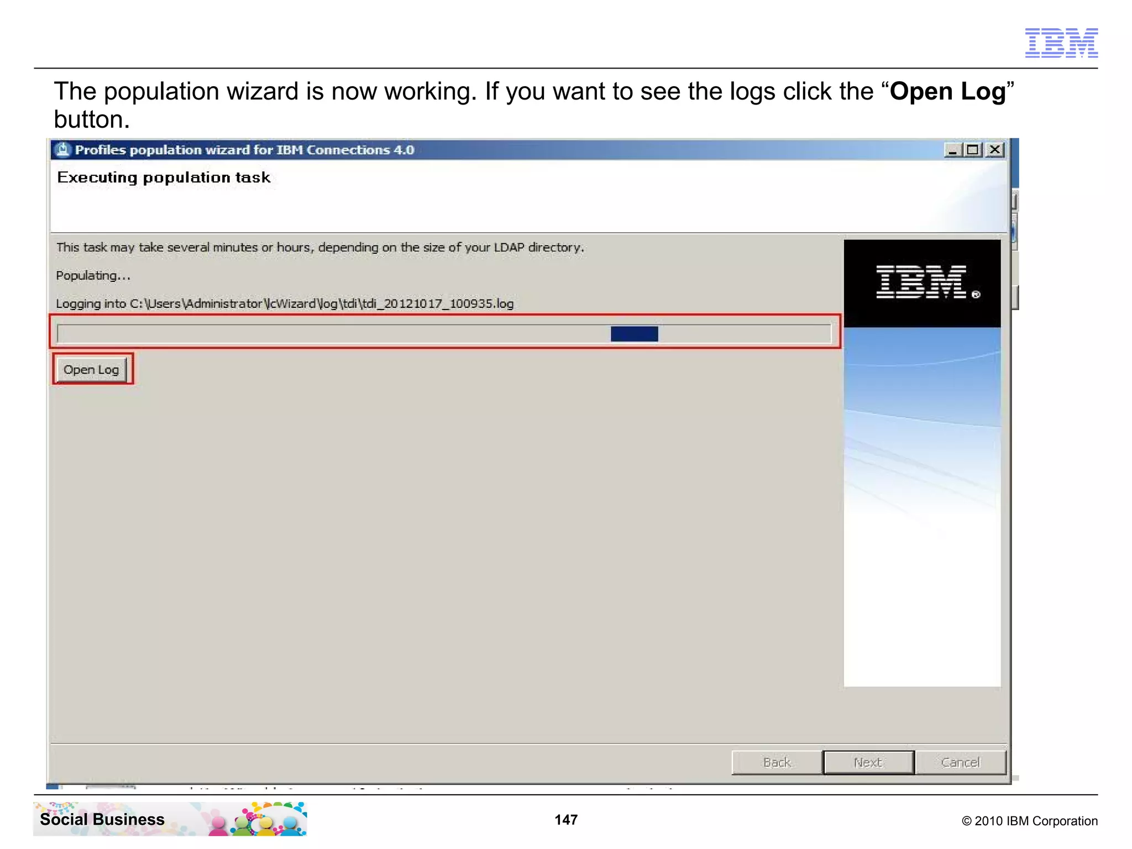
Task: Click the population progress bar
Action: coord(444,333)
